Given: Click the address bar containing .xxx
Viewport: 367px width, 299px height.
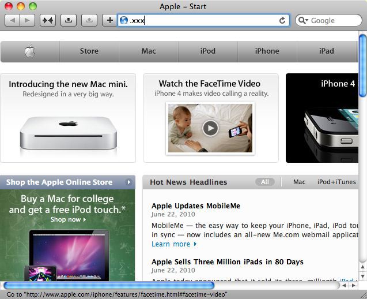Looking at the screenshot, I should pos(203,20).
